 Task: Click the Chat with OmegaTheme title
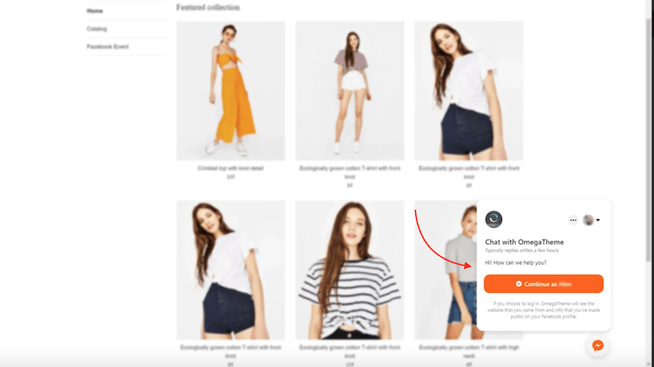(x=524, y=242)
